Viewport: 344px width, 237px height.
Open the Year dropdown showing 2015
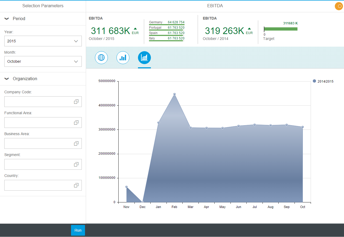pyautogui.click(x=43, y=41)
